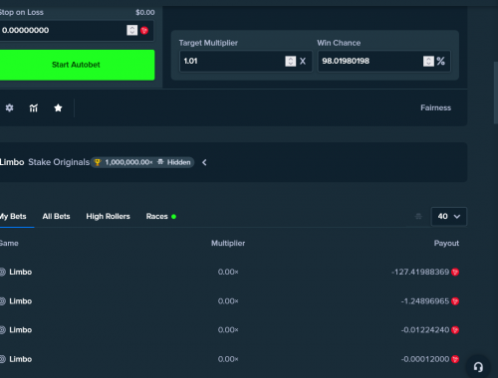Adjust Target Multiplier stepper arrows
This screenshot has width=498, height=378.
[291, 61]
